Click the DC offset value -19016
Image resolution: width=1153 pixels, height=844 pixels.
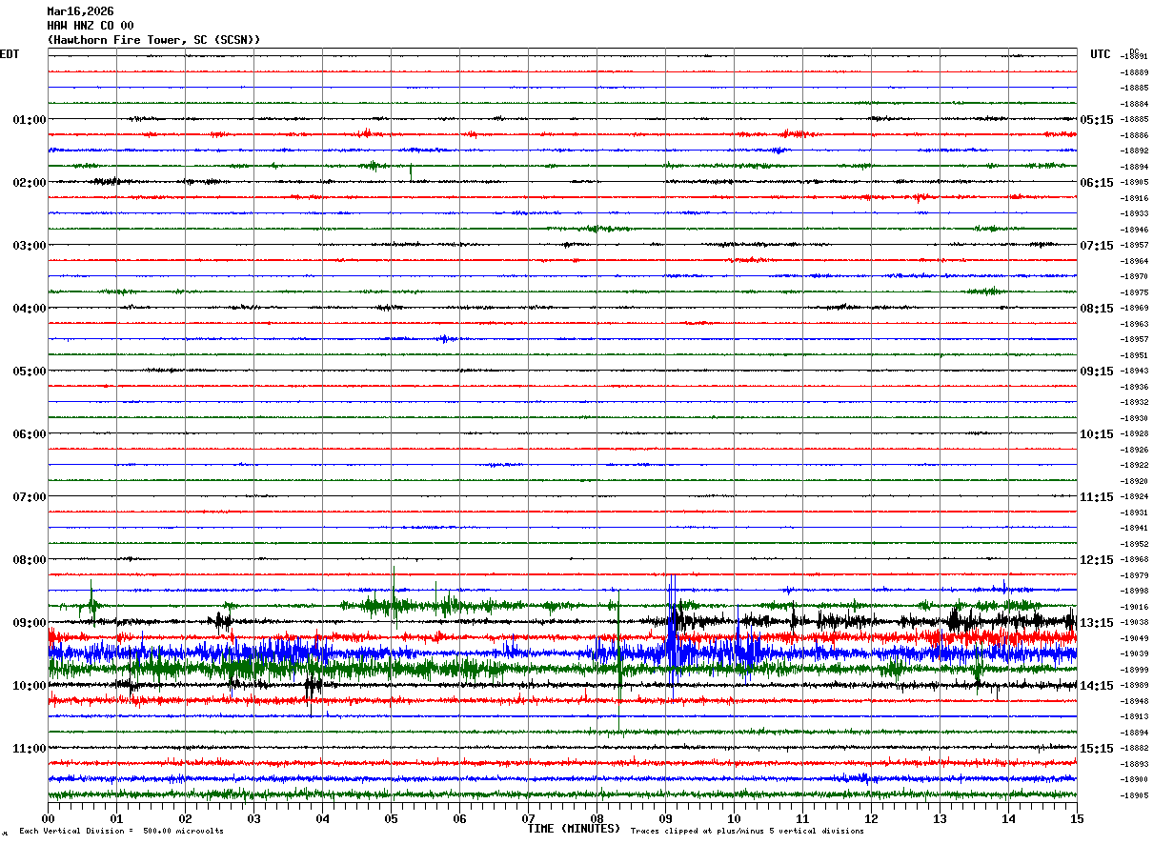1134,607
